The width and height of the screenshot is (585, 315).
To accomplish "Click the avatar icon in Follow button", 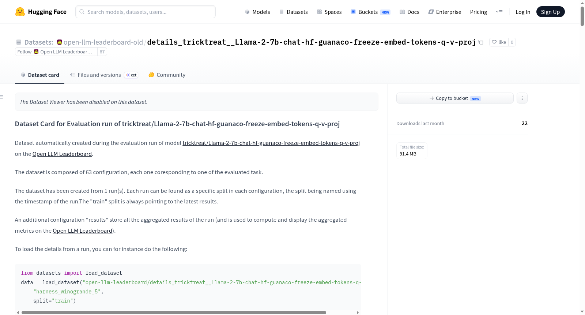I will coord(36,52).
